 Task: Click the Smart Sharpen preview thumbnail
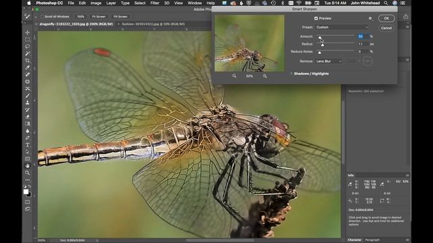[250, 43]
